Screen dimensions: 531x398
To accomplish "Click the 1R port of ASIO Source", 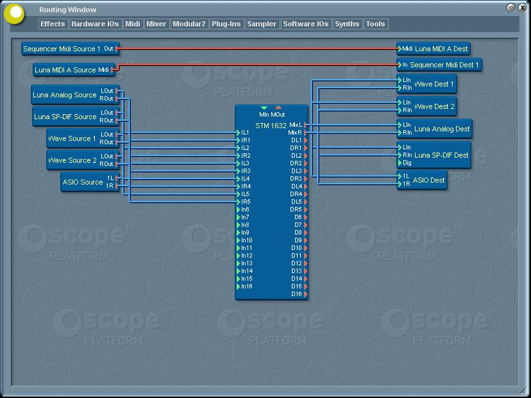I will tap(117, 186).
